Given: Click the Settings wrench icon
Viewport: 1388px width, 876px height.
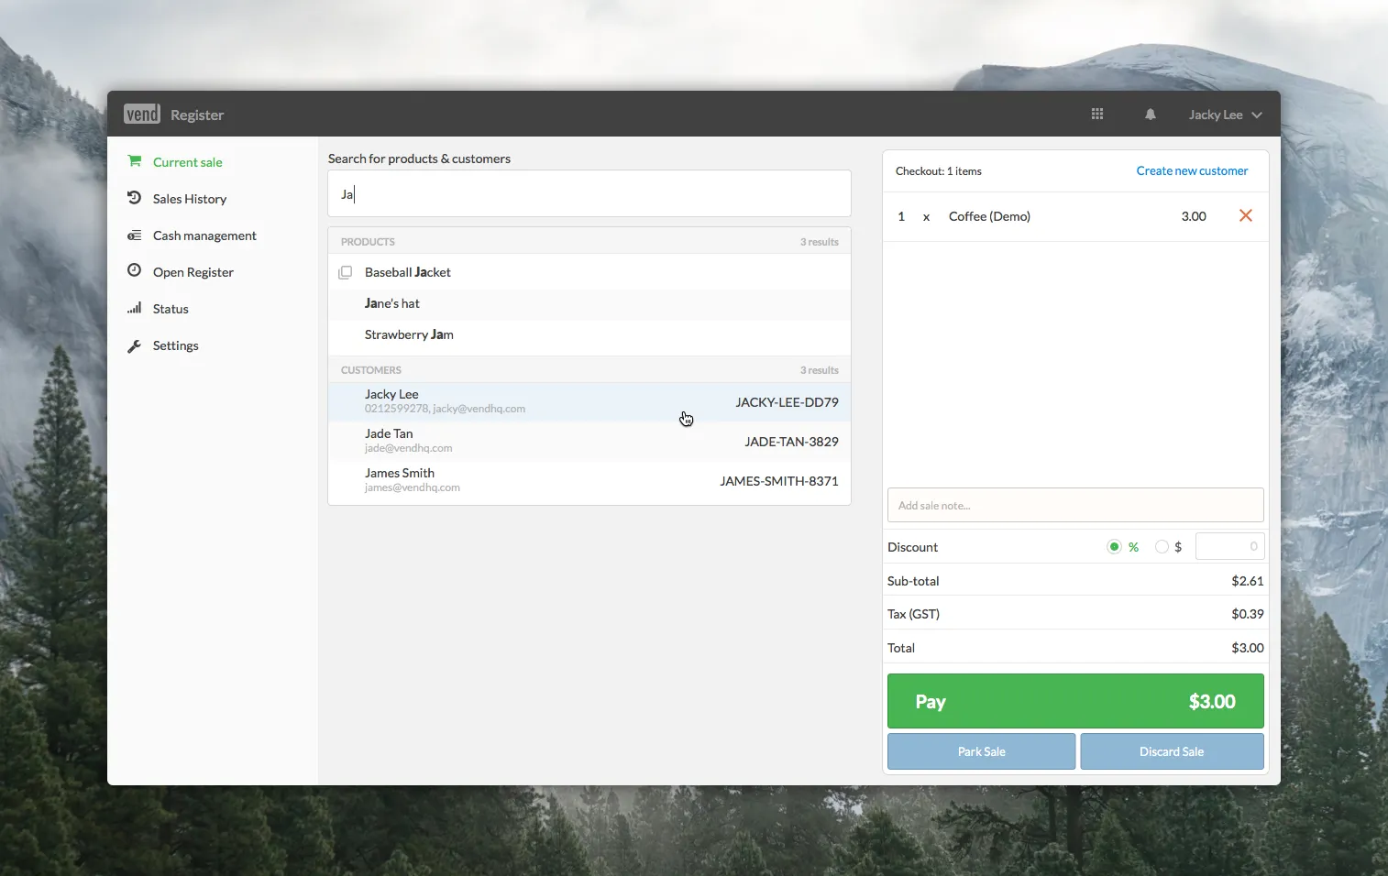Looking at the screenshot, I should 135,345.
